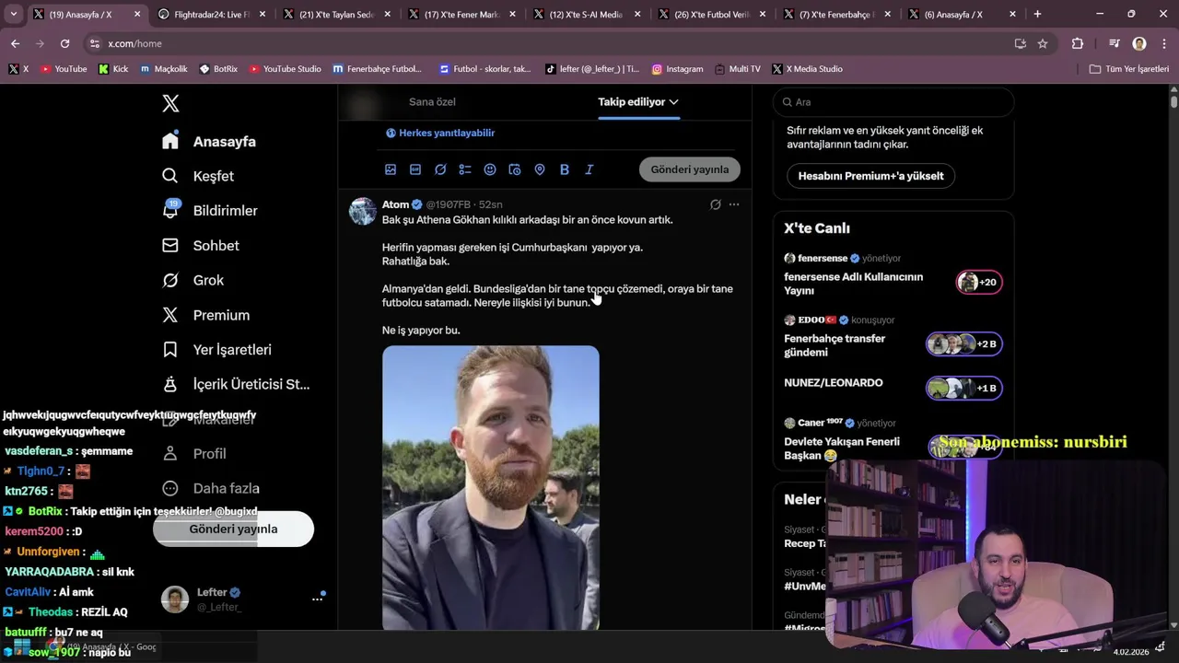The image size is (1179, 663).
Task: Schedule post icon in composer
Action: (x=515, y=169)
